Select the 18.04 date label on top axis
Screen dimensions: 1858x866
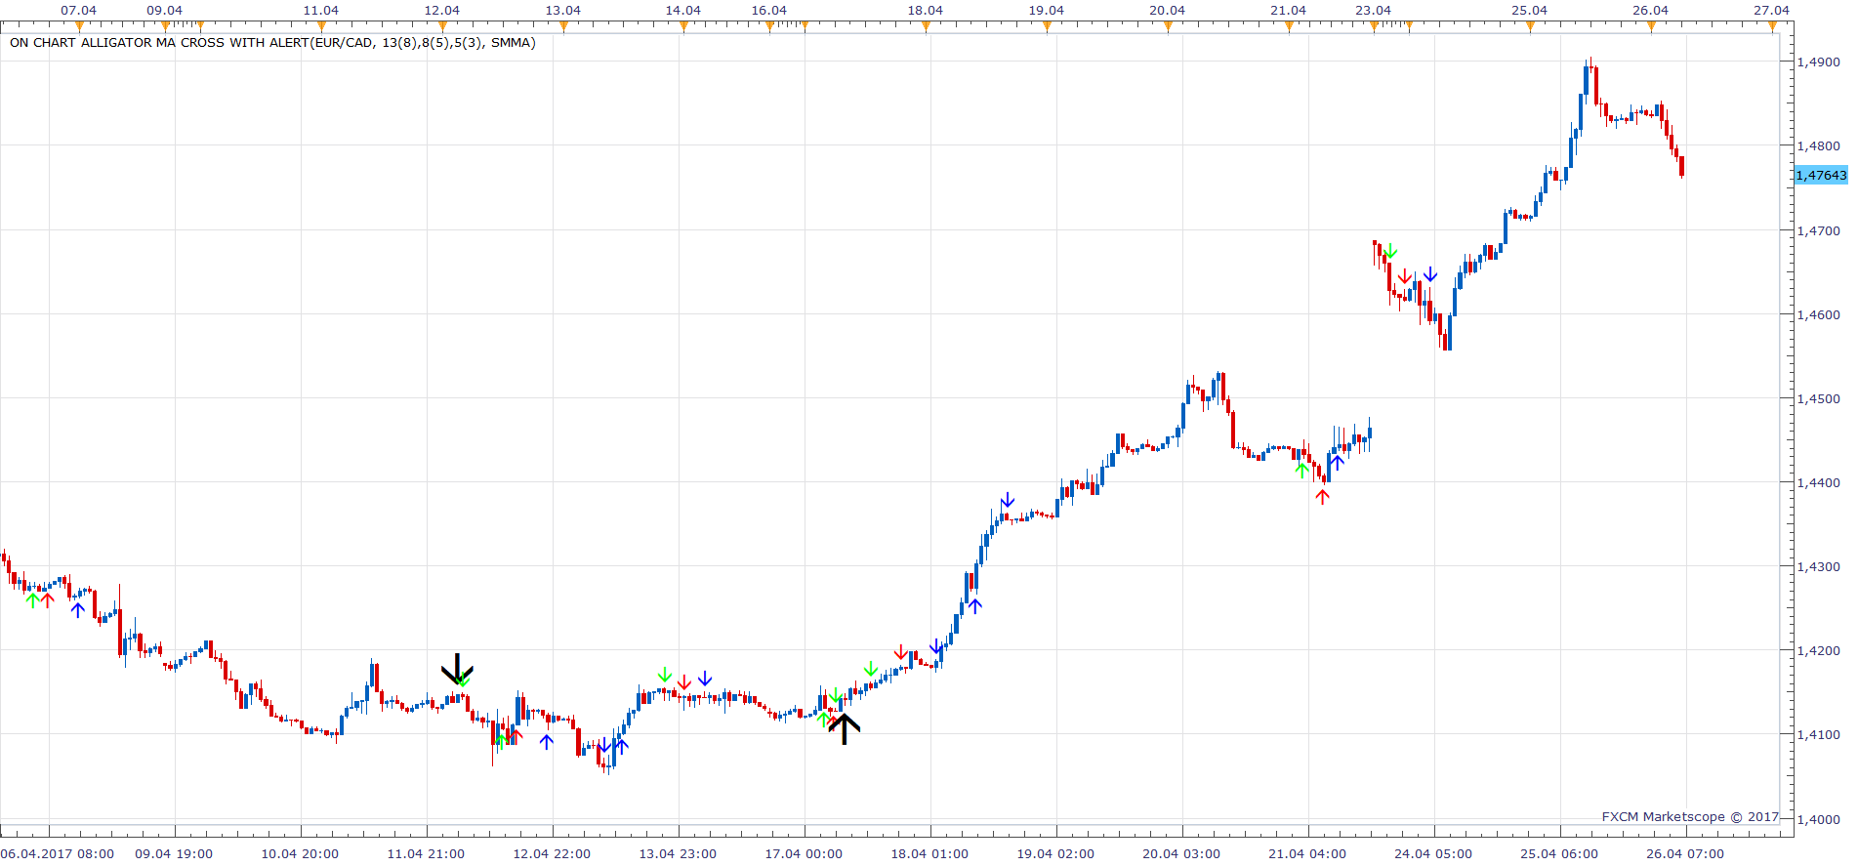pyautogui.click(x=926, y=10)
